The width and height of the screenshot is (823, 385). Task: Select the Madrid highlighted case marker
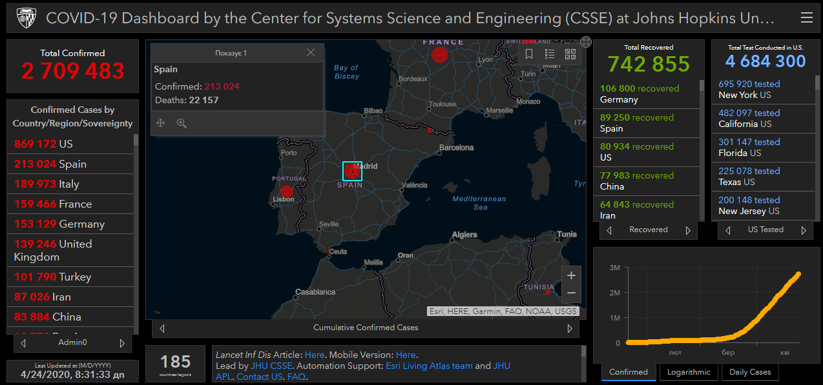pos(352,171)
